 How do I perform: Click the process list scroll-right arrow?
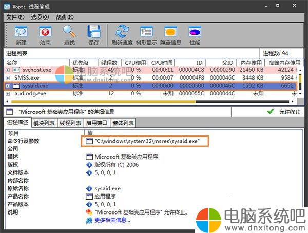pyautogui.click(x=293, y=102)
